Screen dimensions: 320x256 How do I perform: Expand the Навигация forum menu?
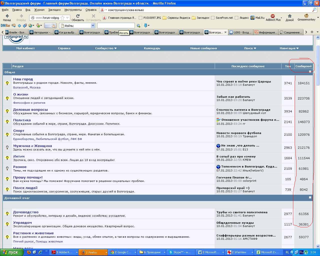pos(289,48)
